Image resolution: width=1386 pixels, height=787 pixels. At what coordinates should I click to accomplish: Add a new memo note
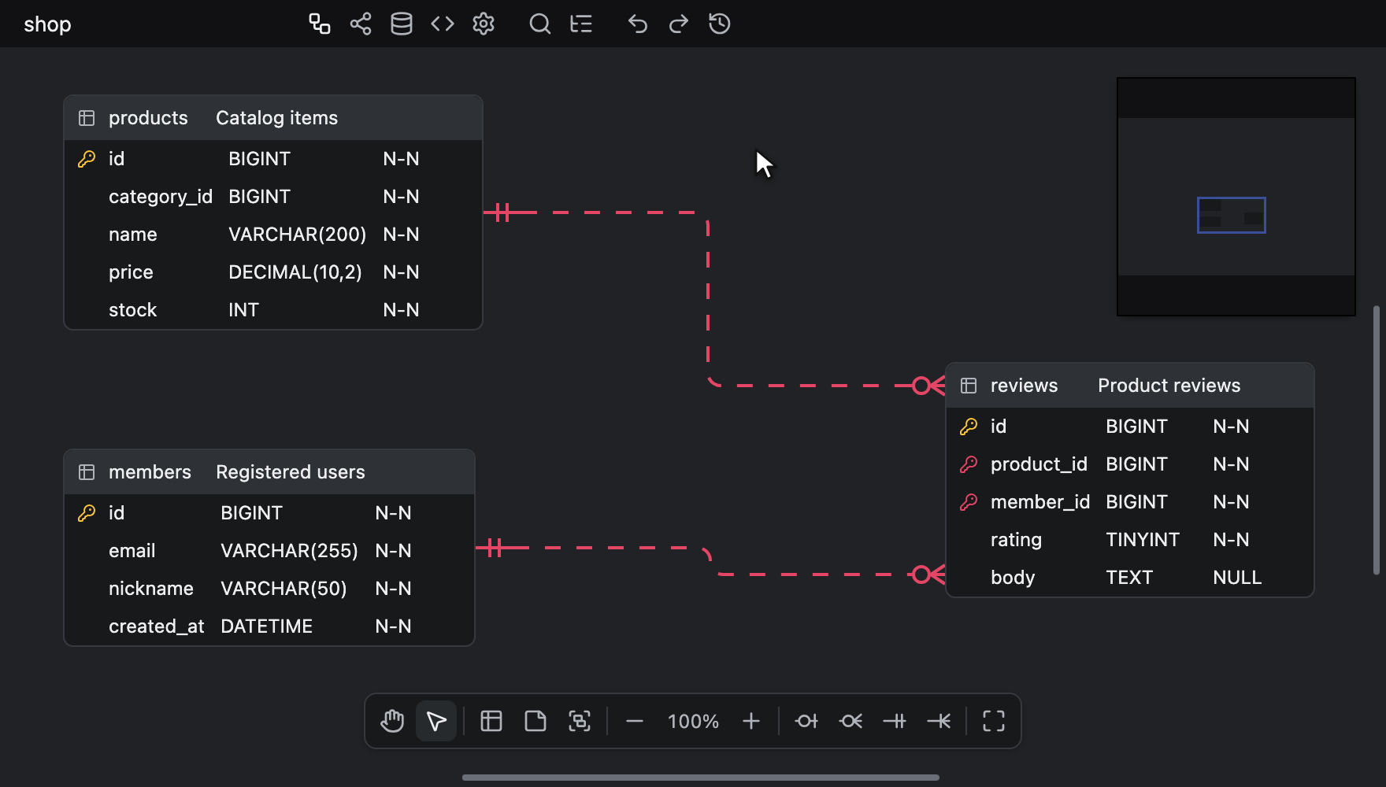pyautogui.click(x=535, y=721)
